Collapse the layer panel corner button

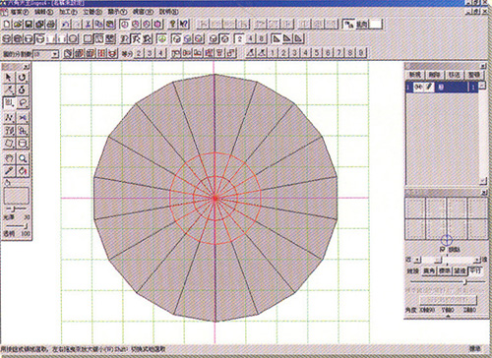coord(483,66)
